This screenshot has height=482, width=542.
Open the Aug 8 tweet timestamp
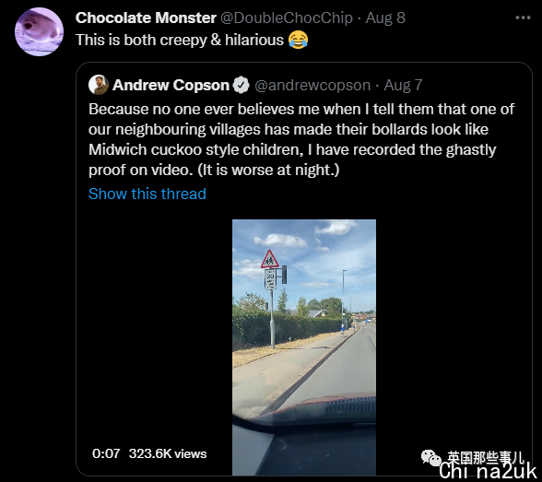click(385, 18)
